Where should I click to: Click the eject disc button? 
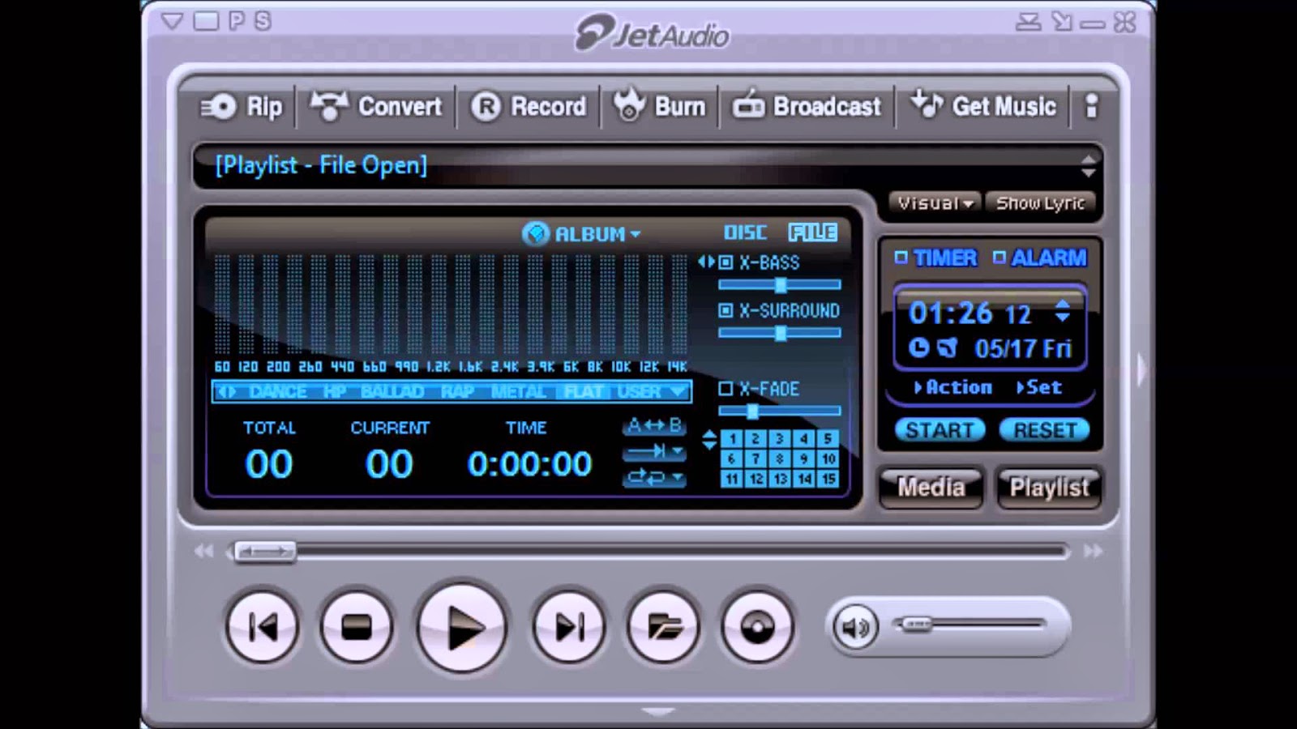pyautogui.click(x=755, y=628)
